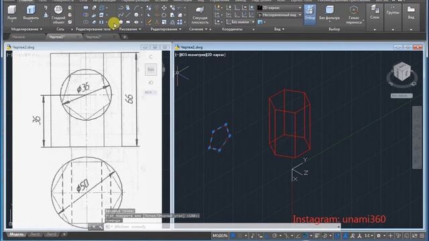This screenshot has height=241, width=429.
Task: Expand the Сечение panel
Action: click(198, 29)
